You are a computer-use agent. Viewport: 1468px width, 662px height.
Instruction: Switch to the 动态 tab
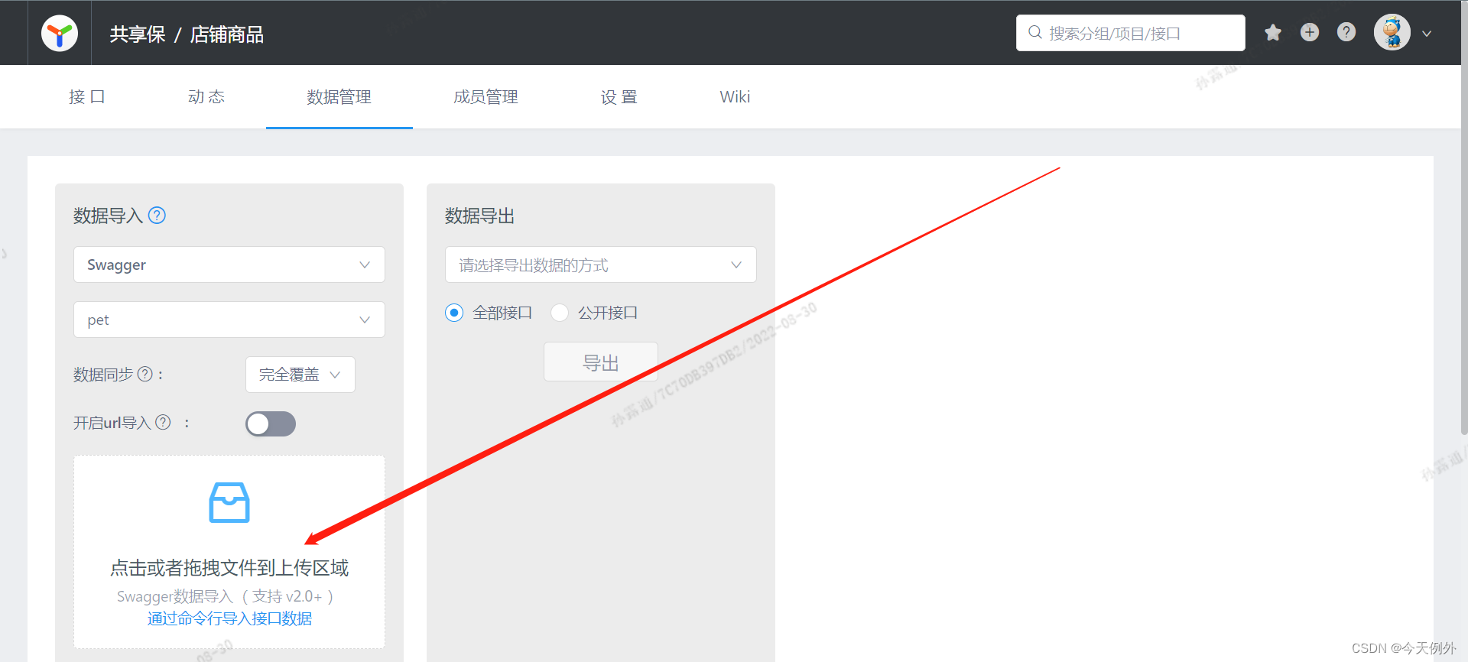[x=206, y=97]
